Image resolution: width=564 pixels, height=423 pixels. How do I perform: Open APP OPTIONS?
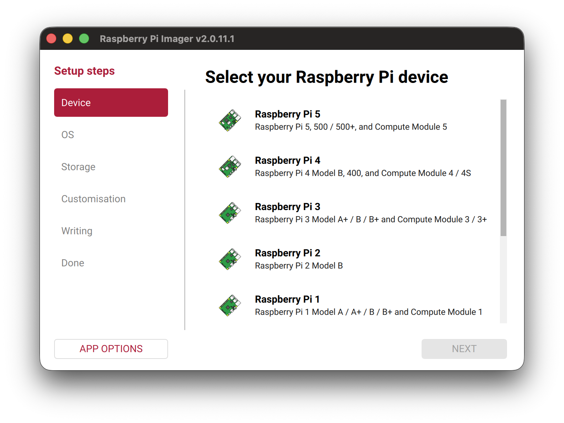[x=111, y=349]
